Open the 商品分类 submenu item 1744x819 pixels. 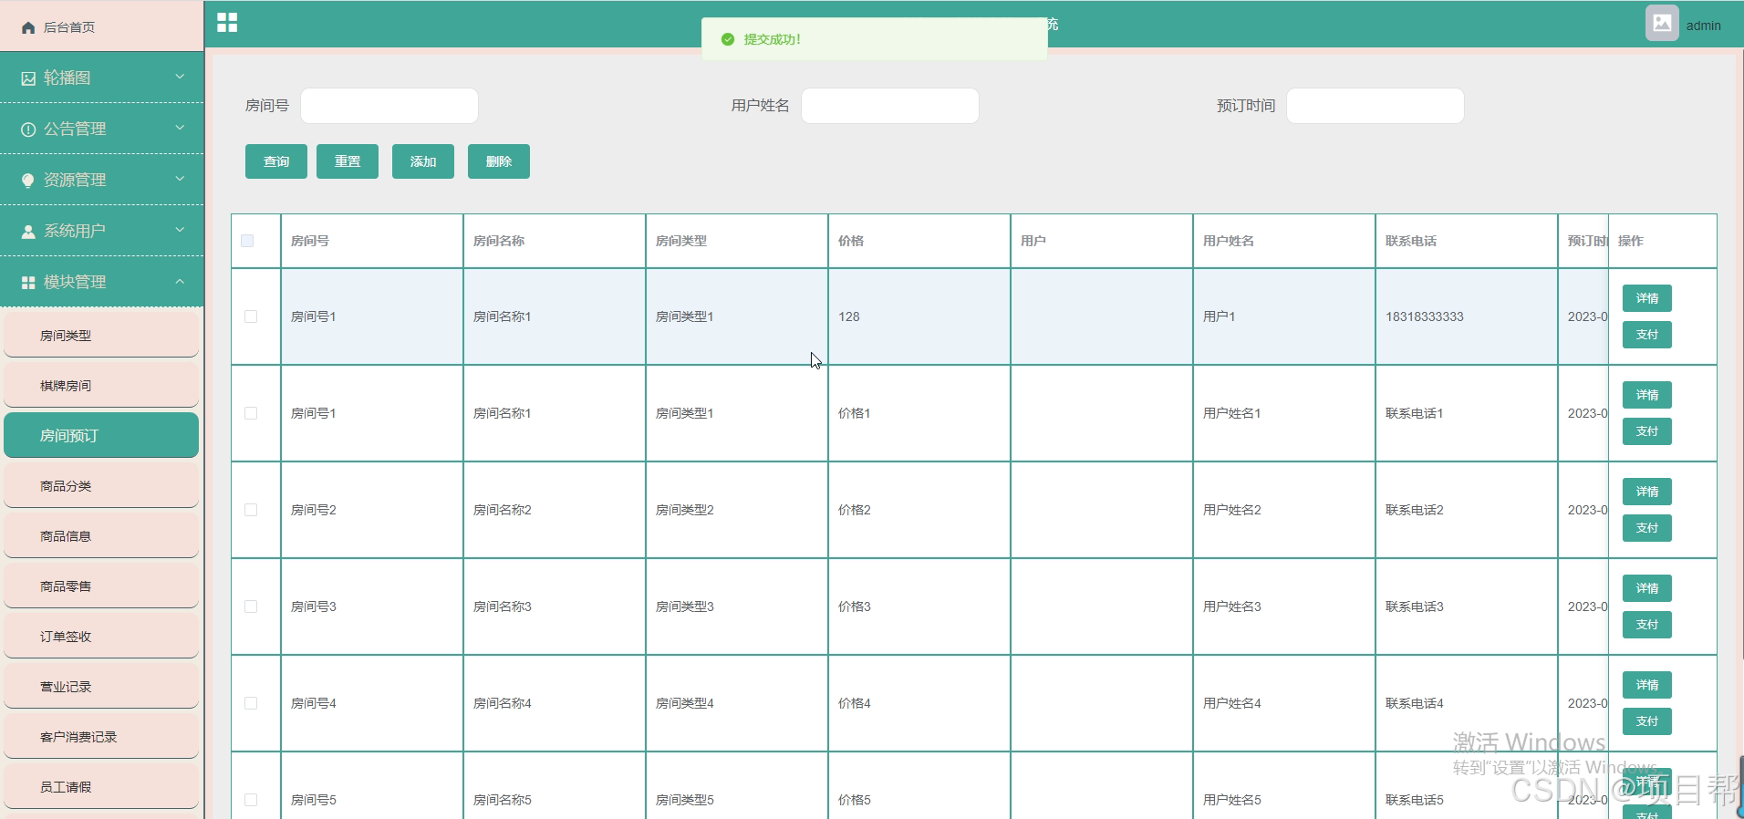pos(101,486)
